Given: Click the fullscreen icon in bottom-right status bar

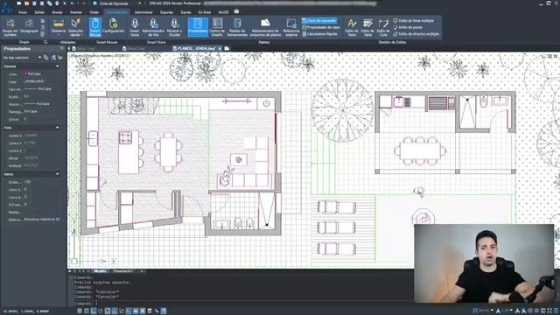Looking at the screenshot, I should [549, 311].
